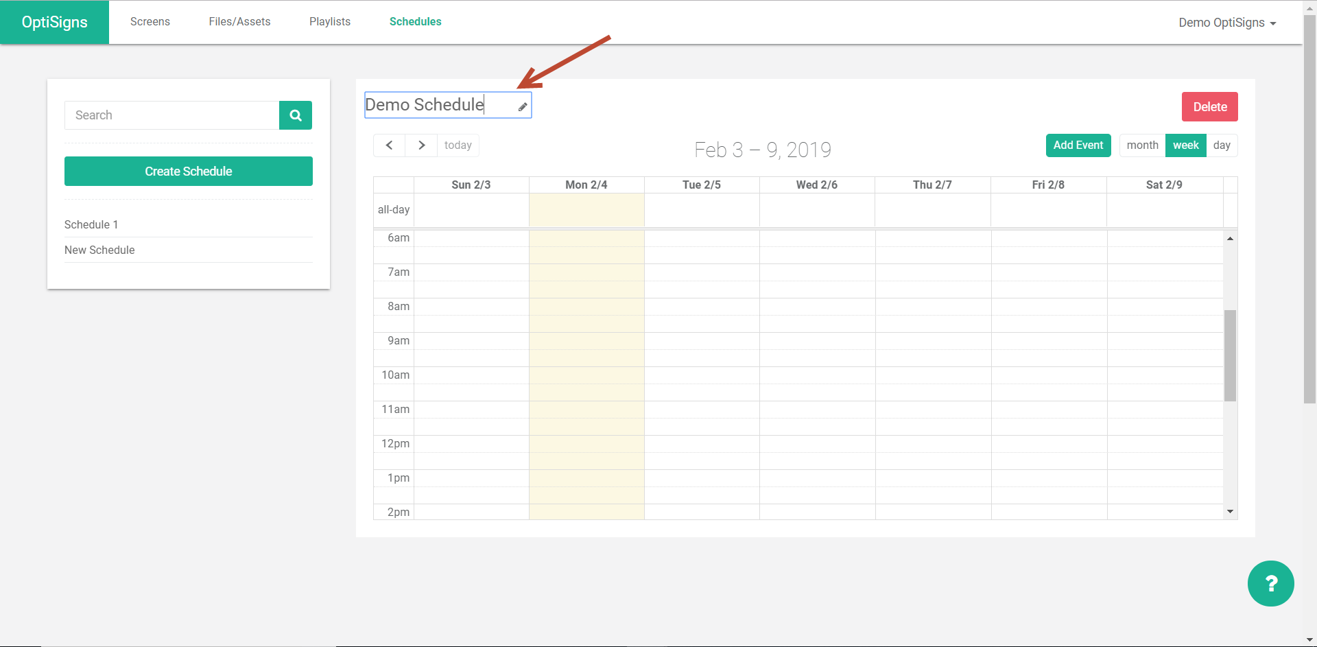Click the Sat 2/9 column header

tap(1164, 185)
